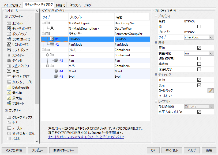
Task: Switch to the アイコンと端子 tab
Action: point(12,5)
